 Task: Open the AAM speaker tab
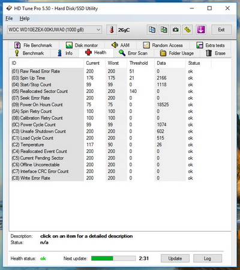(121, 45)
